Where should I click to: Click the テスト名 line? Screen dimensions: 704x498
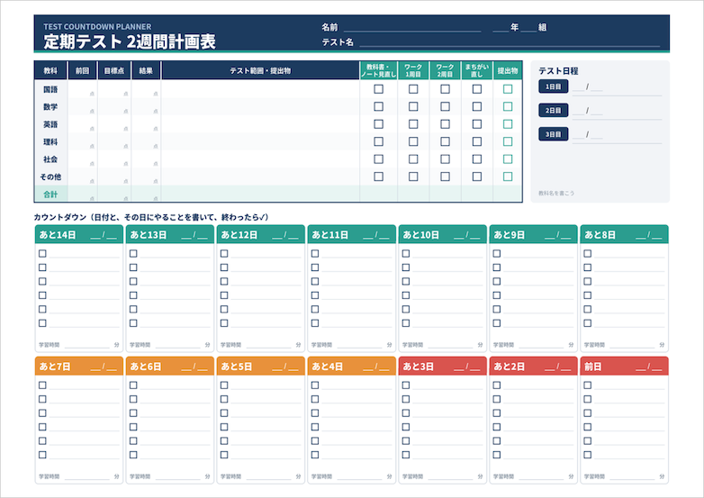510,42
